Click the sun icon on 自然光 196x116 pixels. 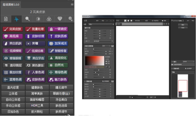point(51,65)
